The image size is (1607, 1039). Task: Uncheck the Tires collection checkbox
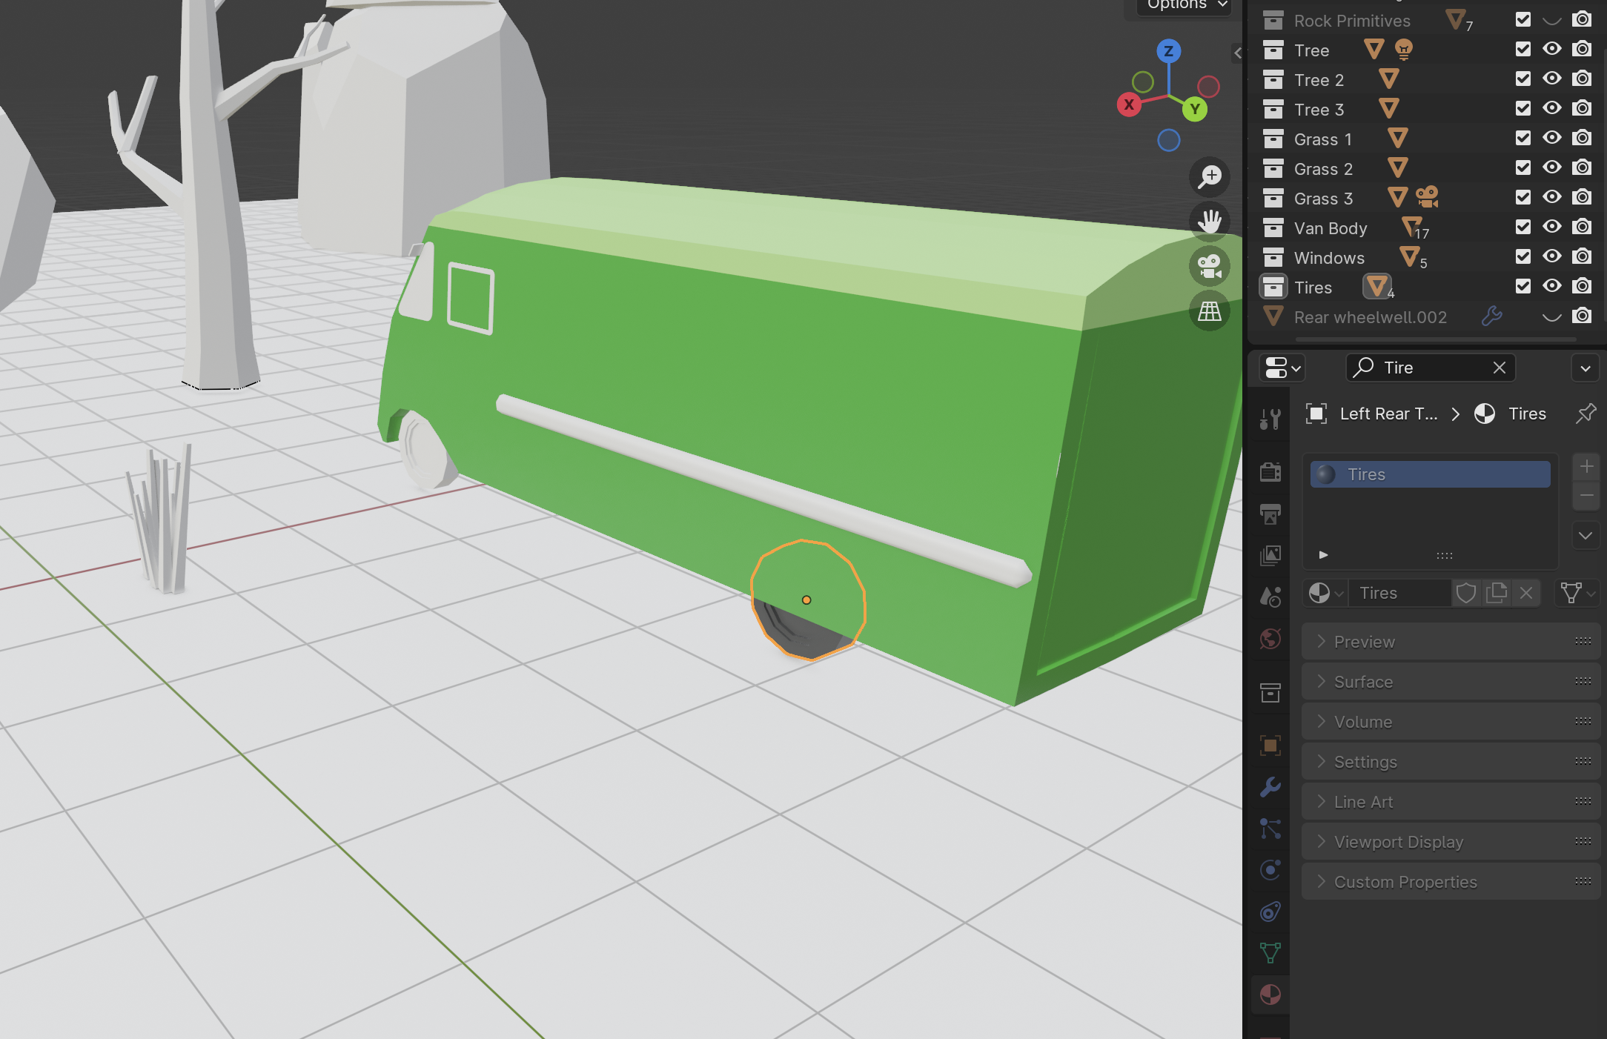point(1523,286)
